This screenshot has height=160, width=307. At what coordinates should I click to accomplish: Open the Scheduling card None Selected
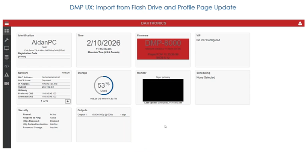pyautogui.click(x=222, y=87)
